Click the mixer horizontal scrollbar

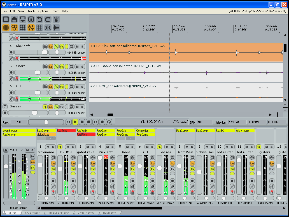click(102, 208)
